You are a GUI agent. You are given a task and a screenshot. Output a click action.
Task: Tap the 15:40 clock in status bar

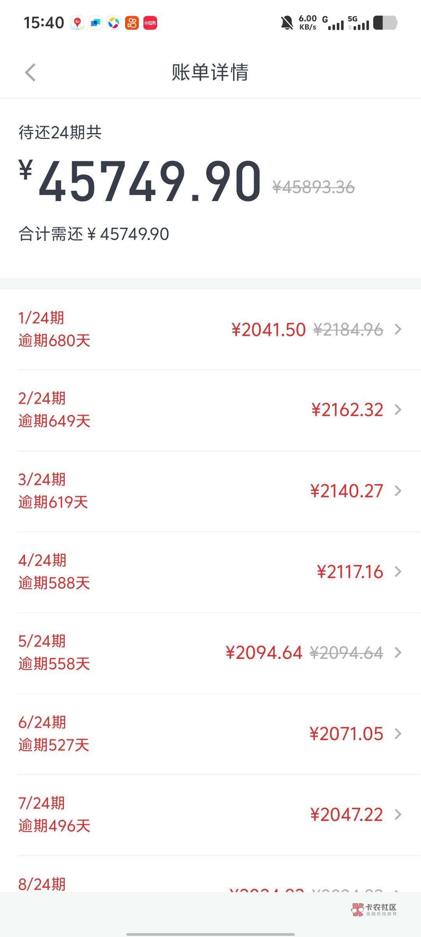[44, 23]
